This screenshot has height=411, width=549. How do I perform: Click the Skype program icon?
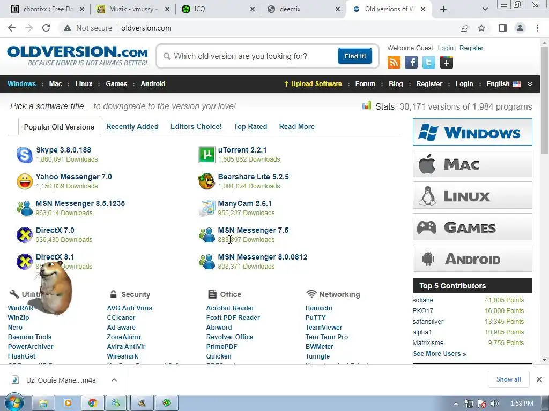[25, 155]
